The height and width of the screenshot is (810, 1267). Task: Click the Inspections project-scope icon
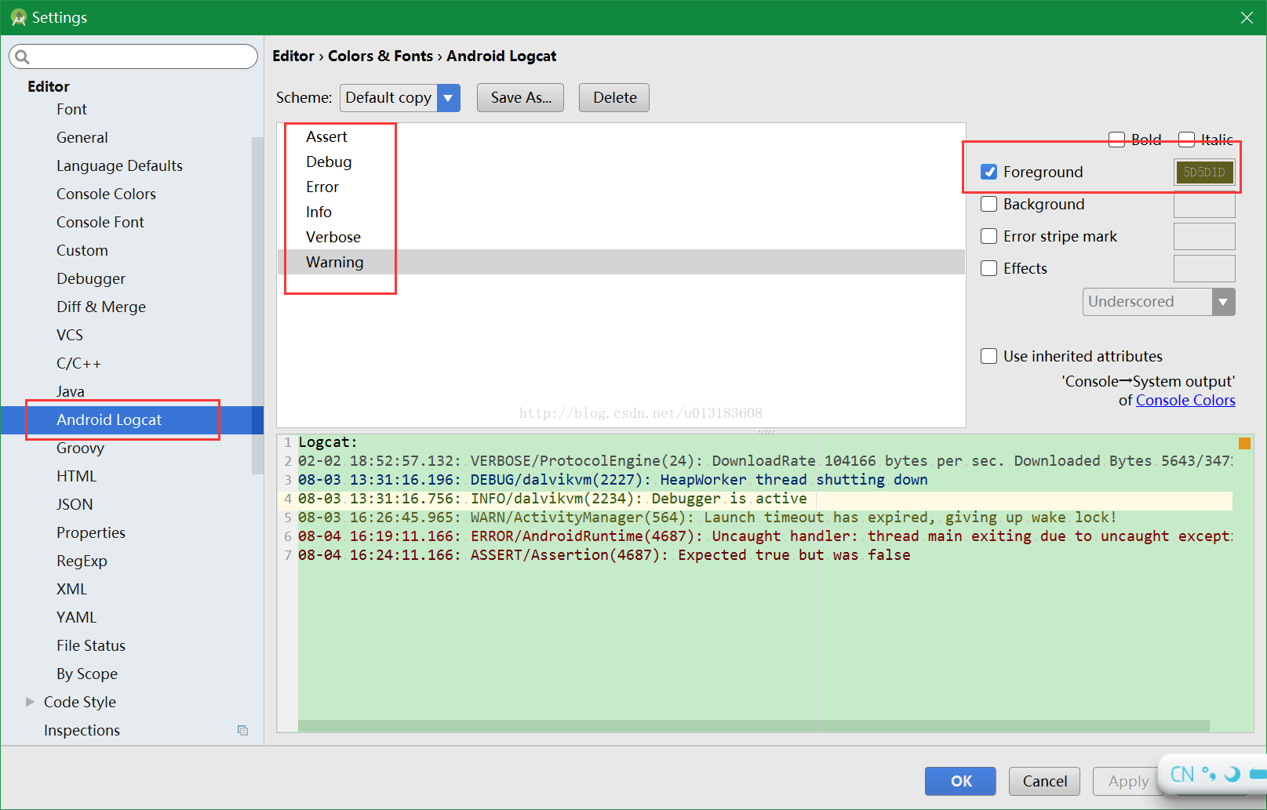(242, 730)
